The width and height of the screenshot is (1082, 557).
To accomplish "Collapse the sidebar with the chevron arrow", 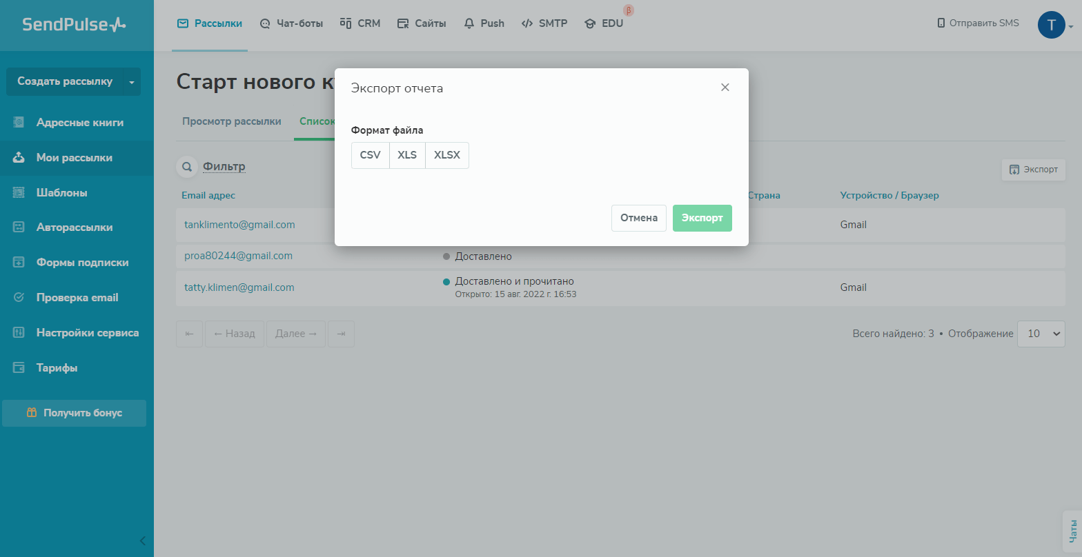I will [x=142, y=540].
